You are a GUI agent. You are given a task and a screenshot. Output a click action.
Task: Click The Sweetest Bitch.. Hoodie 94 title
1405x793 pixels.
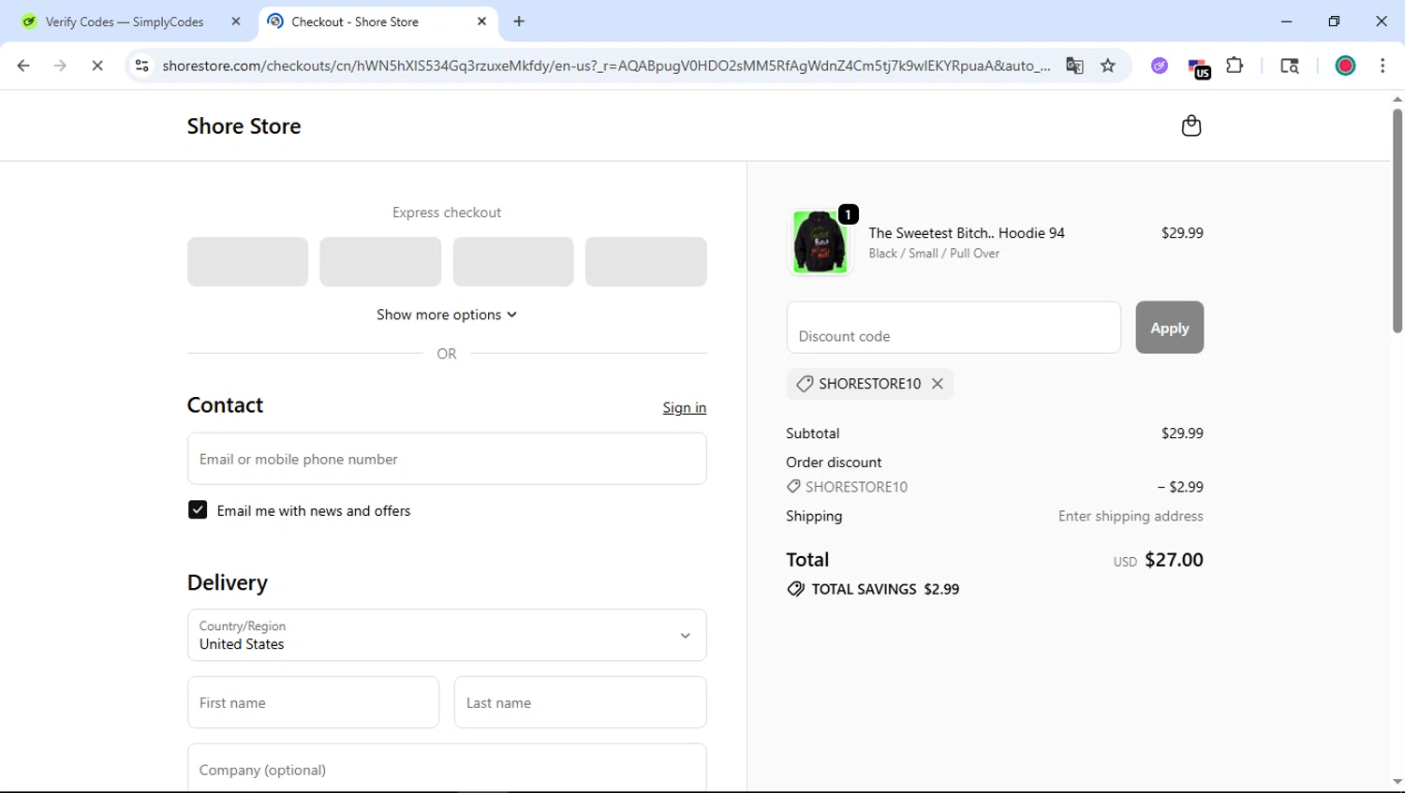point(967,233)
